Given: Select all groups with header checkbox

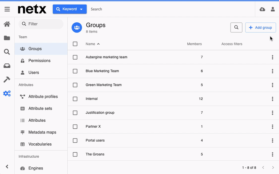Looking at the screenshot, I should [75, 44].
